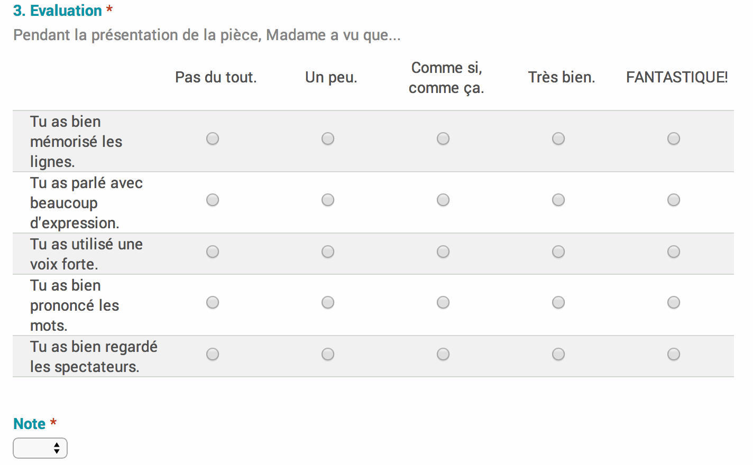Choose 'Très bien' for regardé les spectateurs
This screenshot has width=753, height=465.
click(x=558, y=354)
